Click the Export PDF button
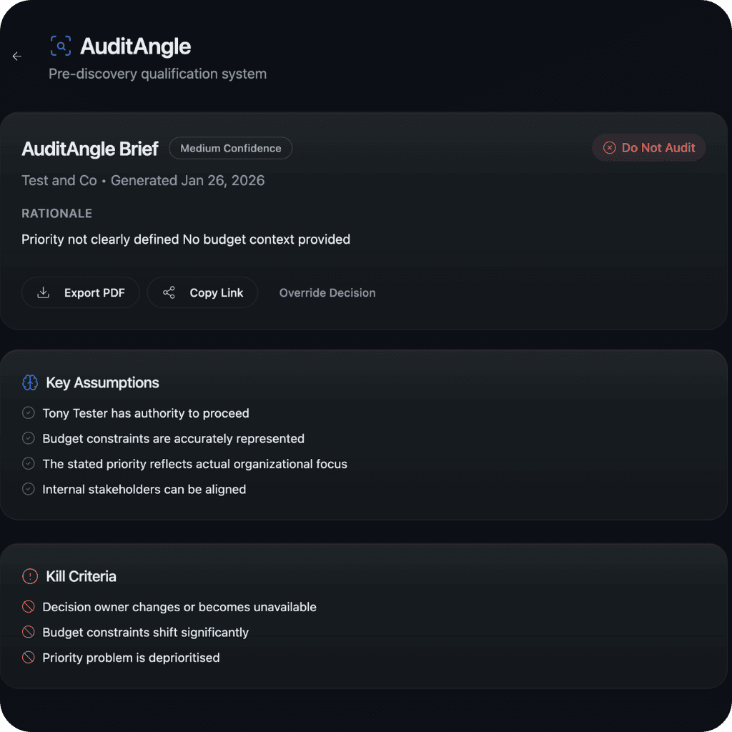The height and width of the screenshot is (732, 732). point(80,292)
